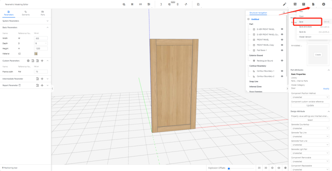Click the plus icon in Custom Parameters
The image size is (332, 171).
point(42,61)
